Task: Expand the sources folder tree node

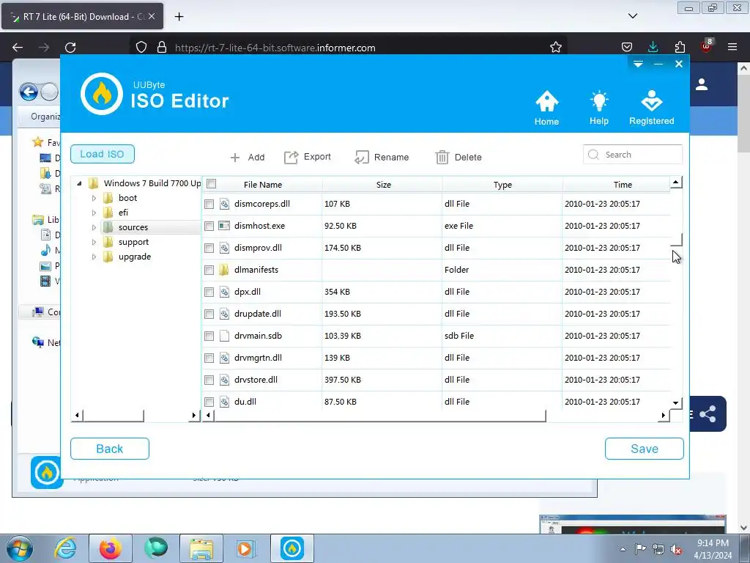Action: click(x=94, y=227)
